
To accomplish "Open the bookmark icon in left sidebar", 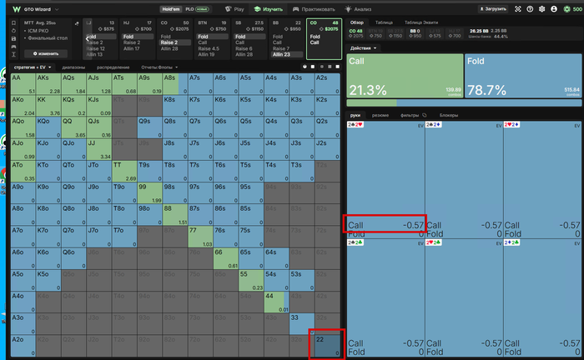I will [x=14, y=23].
